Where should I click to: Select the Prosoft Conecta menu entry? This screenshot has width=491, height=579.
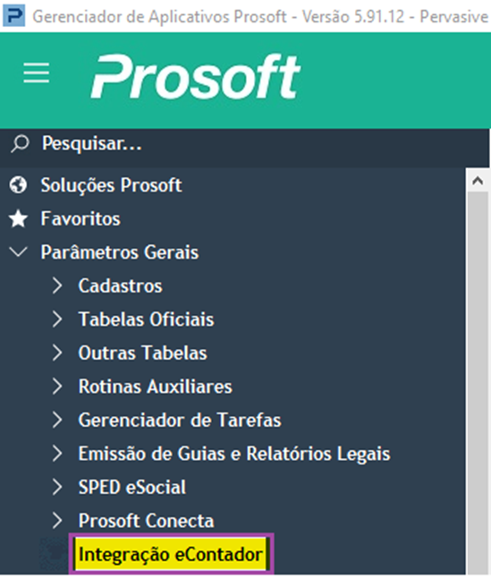pos(146,521)
